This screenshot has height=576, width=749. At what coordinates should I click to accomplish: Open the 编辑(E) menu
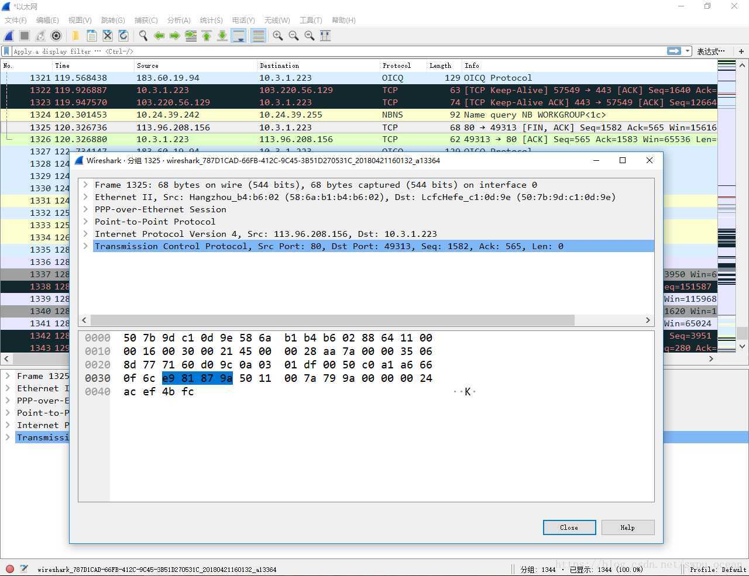[47, 20]
